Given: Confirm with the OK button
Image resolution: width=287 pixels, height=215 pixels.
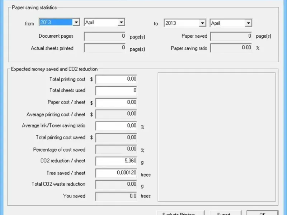Looking at the screenshot, I should (x=263, y=213).
